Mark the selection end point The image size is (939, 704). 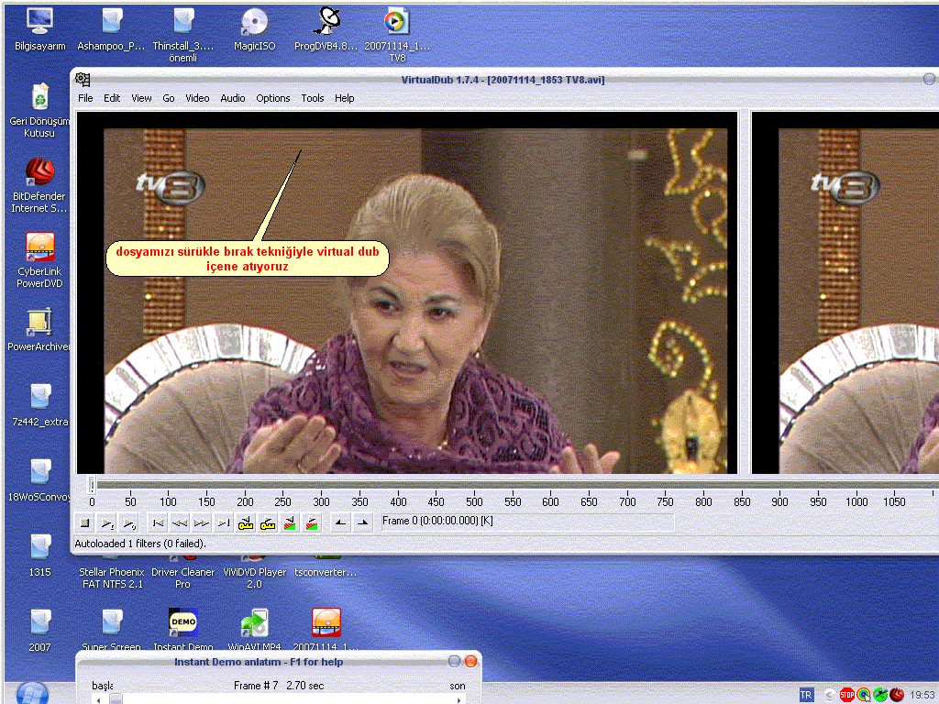(363, 523)
